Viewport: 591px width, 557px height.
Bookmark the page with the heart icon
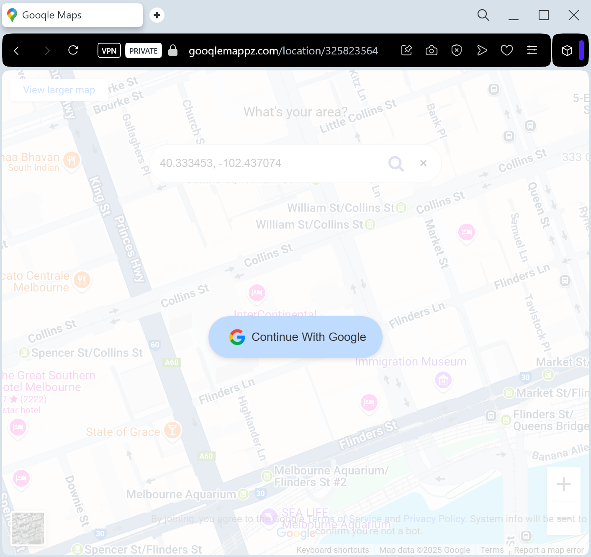point(507,50)
